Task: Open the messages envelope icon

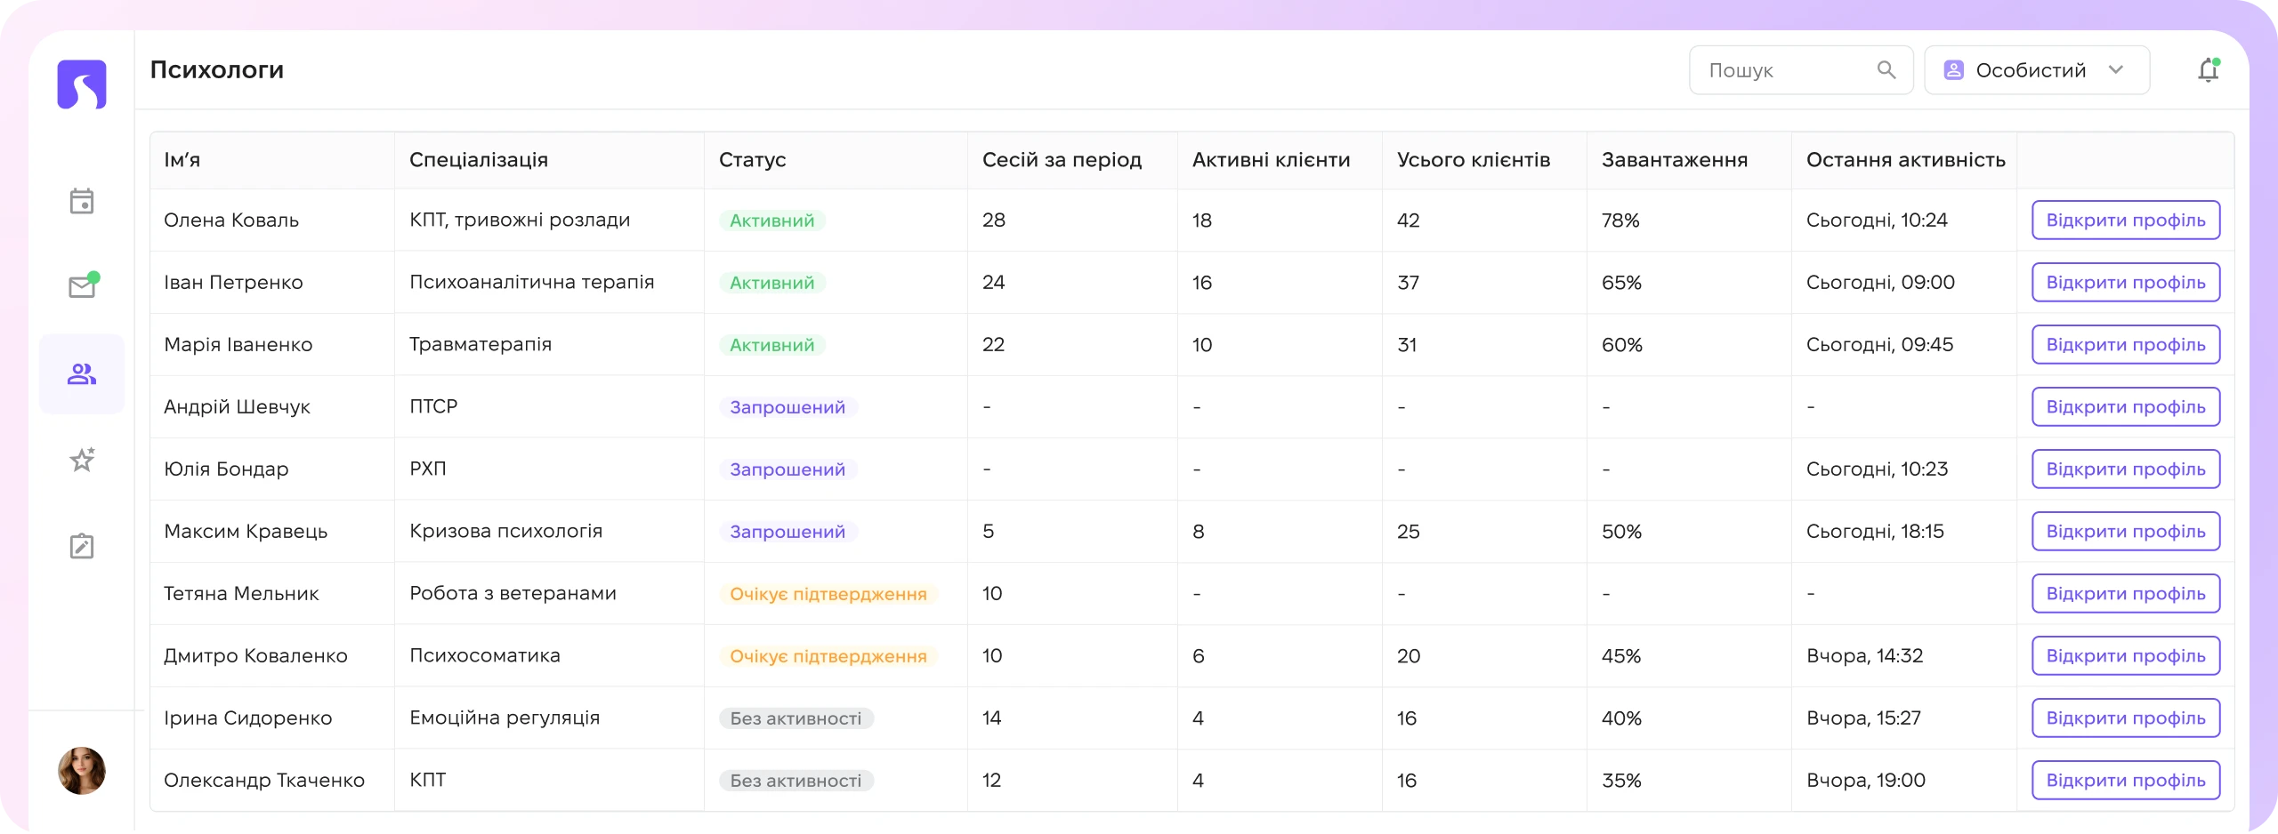Action: pos(83,285)
